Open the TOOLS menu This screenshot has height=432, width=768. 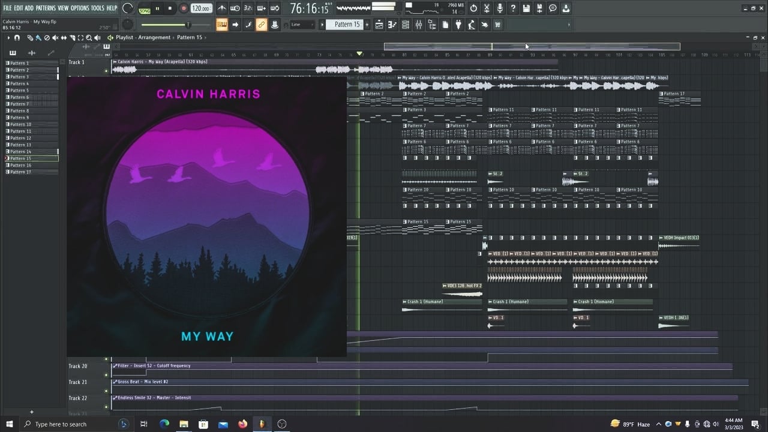(x=97, y=8)
